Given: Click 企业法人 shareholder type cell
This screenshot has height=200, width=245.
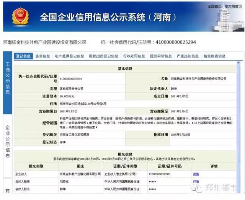Looking at the screenshot, I should pos(36,174).
